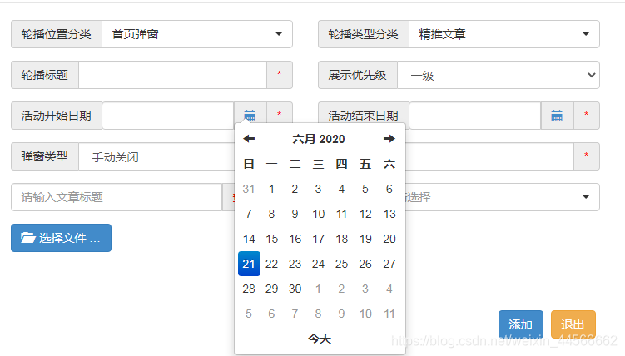Image resolution: width=625 pixels, height=356 pixels.
Task: Select greyed date 31 of previous month
Action: coord(249,189)
